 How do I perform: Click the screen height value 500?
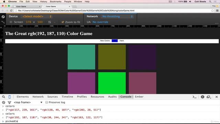(x=40, y=22)
